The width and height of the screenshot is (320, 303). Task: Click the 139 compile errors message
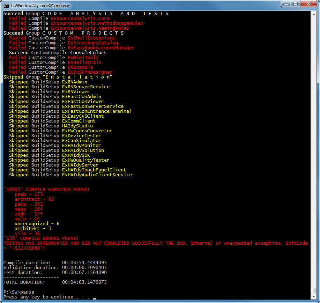41,238
